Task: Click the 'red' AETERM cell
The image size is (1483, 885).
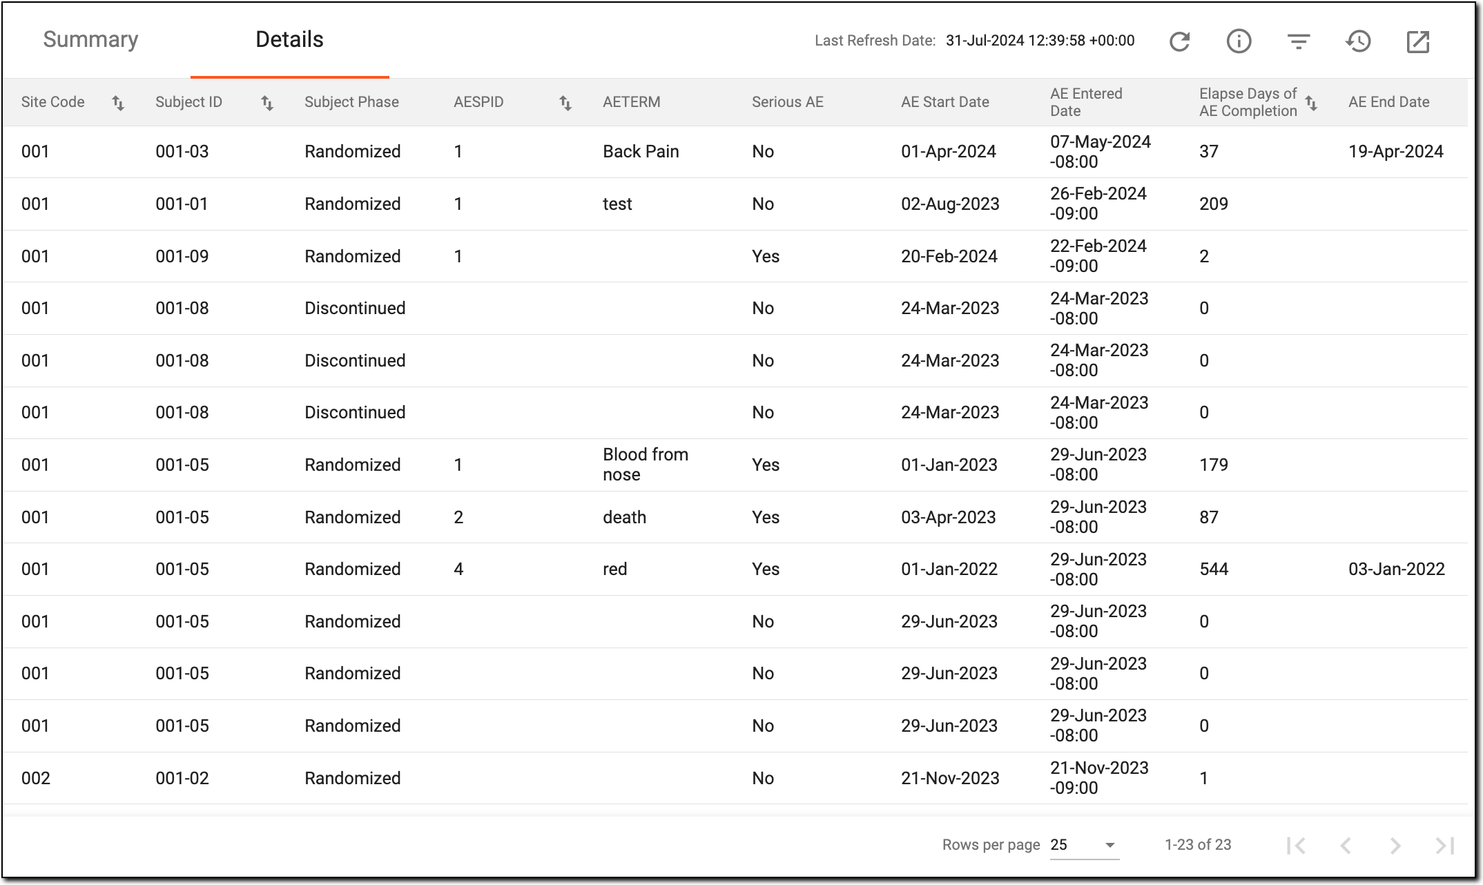Action: click(x=614, y=570)
